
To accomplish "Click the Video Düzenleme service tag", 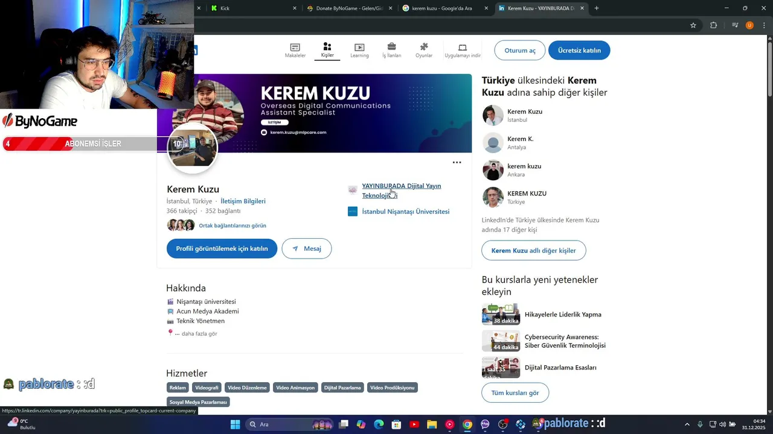I will (247, 388).
